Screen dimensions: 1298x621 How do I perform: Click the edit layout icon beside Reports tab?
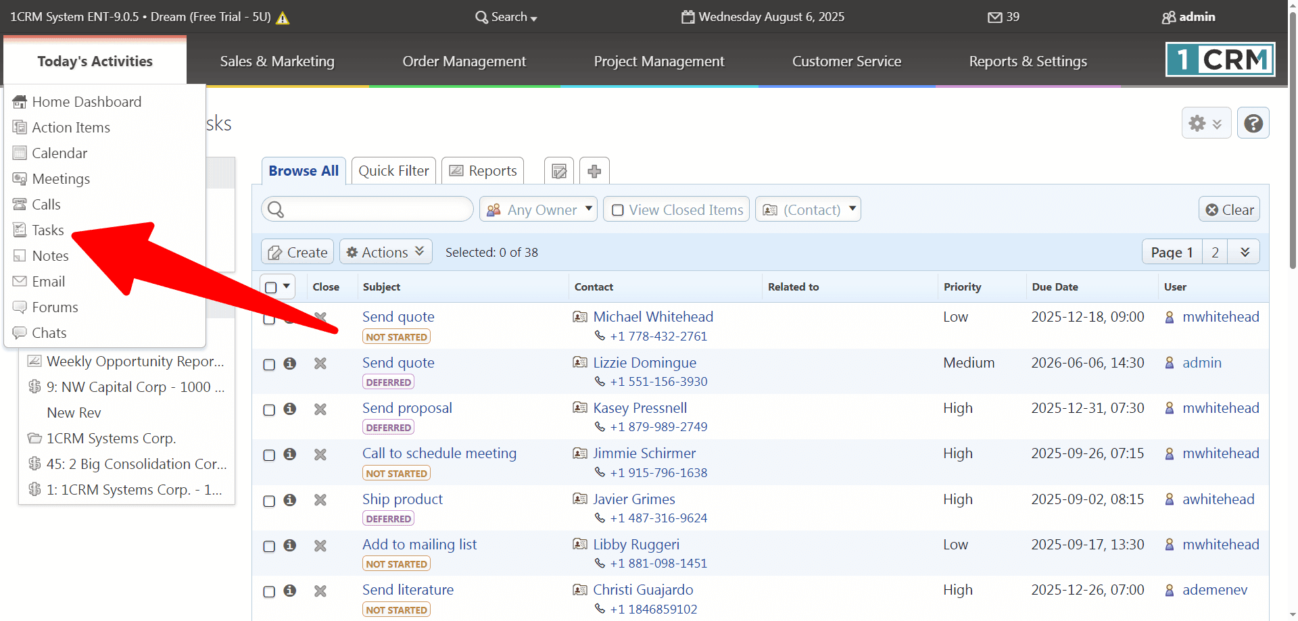pyautogui.click(x=559, y=172)
